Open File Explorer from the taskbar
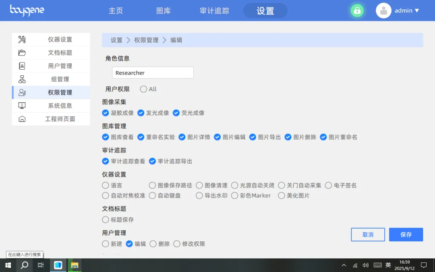The height and width of the screenshot is (272, 435). (x=75, y=265)
